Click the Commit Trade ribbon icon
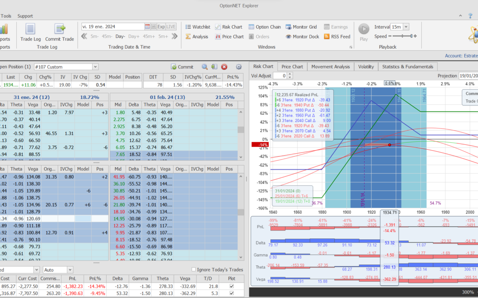Image resolution: width=478 pixels, height=298 pixels. [59, 32]
